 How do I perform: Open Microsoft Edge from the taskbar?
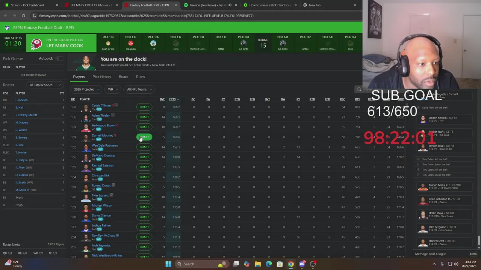click(x=269, y=264)
